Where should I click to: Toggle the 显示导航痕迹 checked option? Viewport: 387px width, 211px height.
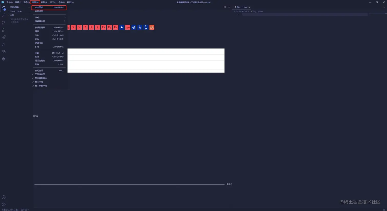pos(49,78)
